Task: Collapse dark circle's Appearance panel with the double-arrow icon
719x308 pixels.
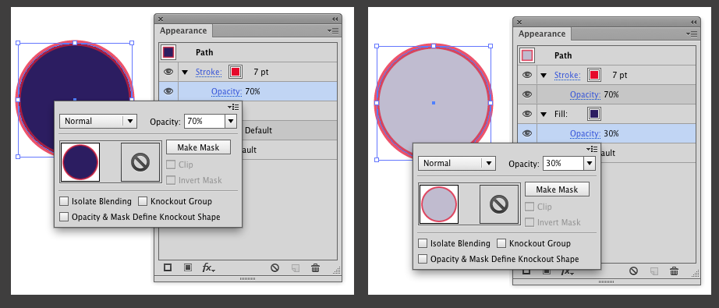Action: (x=335, y=19)
